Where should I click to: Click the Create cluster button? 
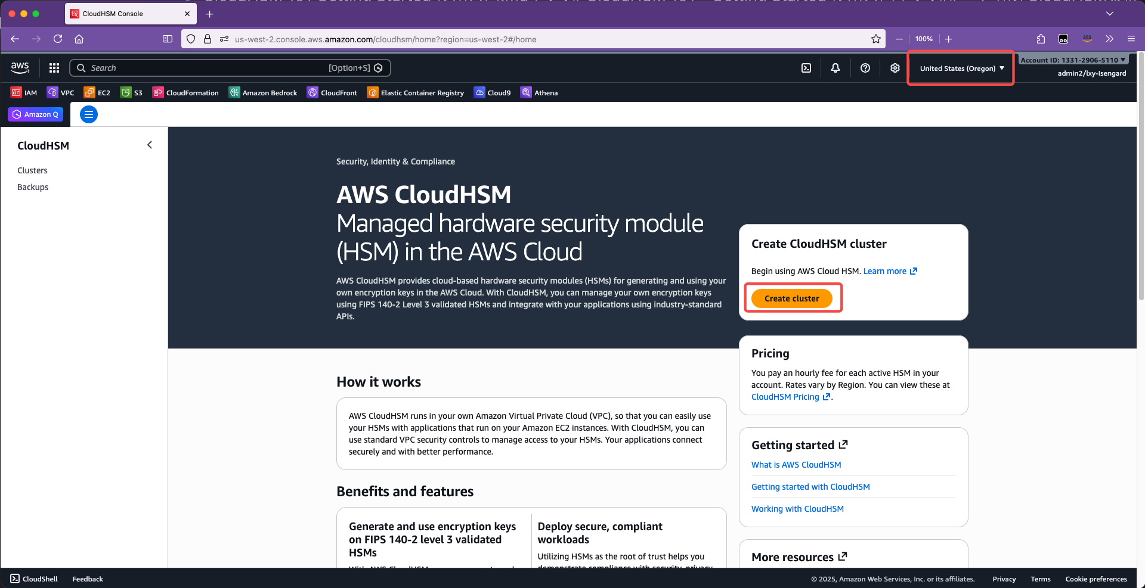[791, 298]
